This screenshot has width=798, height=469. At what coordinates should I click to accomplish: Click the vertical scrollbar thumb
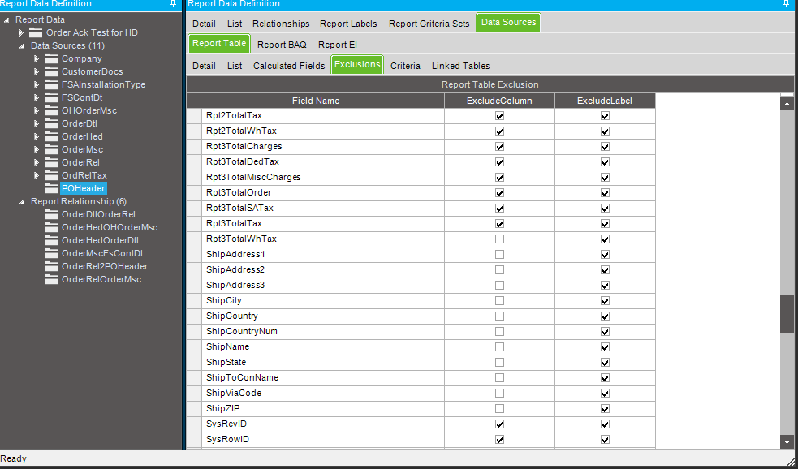787,314
